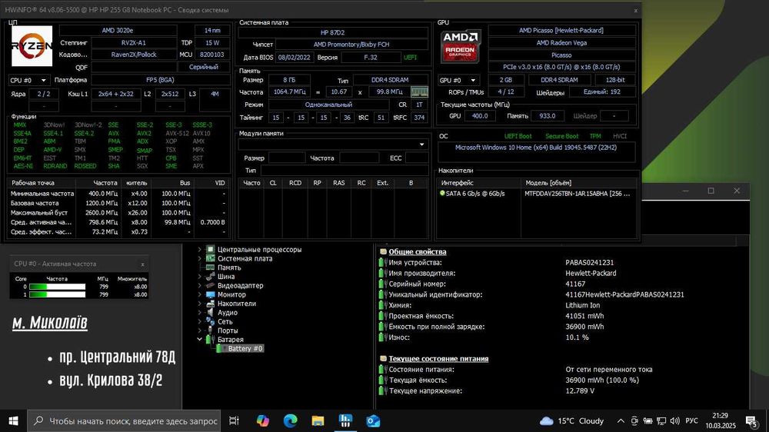Click the Максимальный буст frequency row
Image resolution: width=769 pixels, height=432 pixels.
coord(118,213)
